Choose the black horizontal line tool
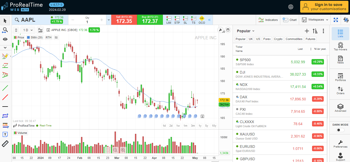 tap(5, 107)
